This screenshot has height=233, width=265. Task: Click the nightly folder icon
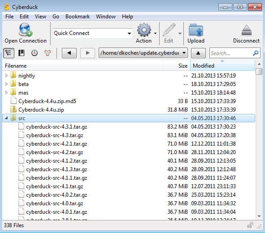click(x=13, y=75)
